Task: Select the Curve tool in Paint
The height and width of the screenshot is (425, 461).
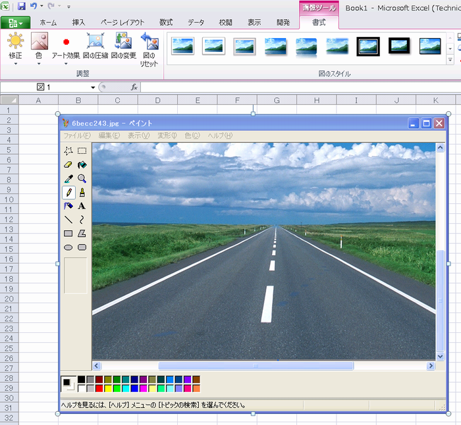Action: [x=82, y=220]
